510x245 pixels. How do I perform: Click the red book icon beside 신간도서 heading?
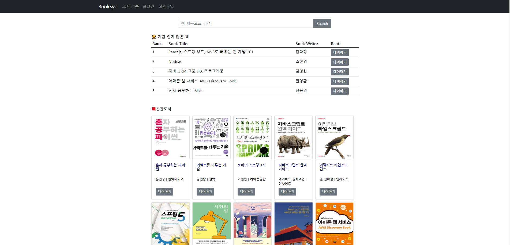(x=153, y=109)
